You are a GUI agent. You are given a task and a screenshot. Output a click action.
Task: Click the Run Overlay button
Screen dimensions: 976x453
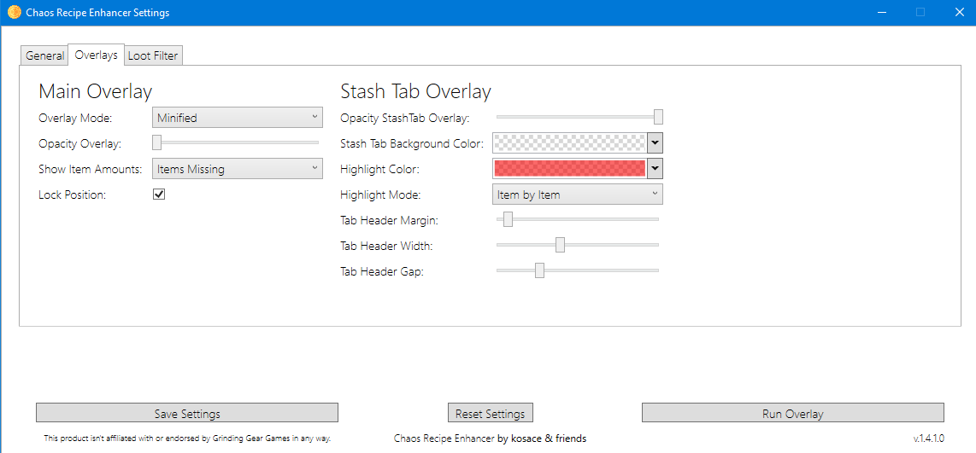click(793, 413)
